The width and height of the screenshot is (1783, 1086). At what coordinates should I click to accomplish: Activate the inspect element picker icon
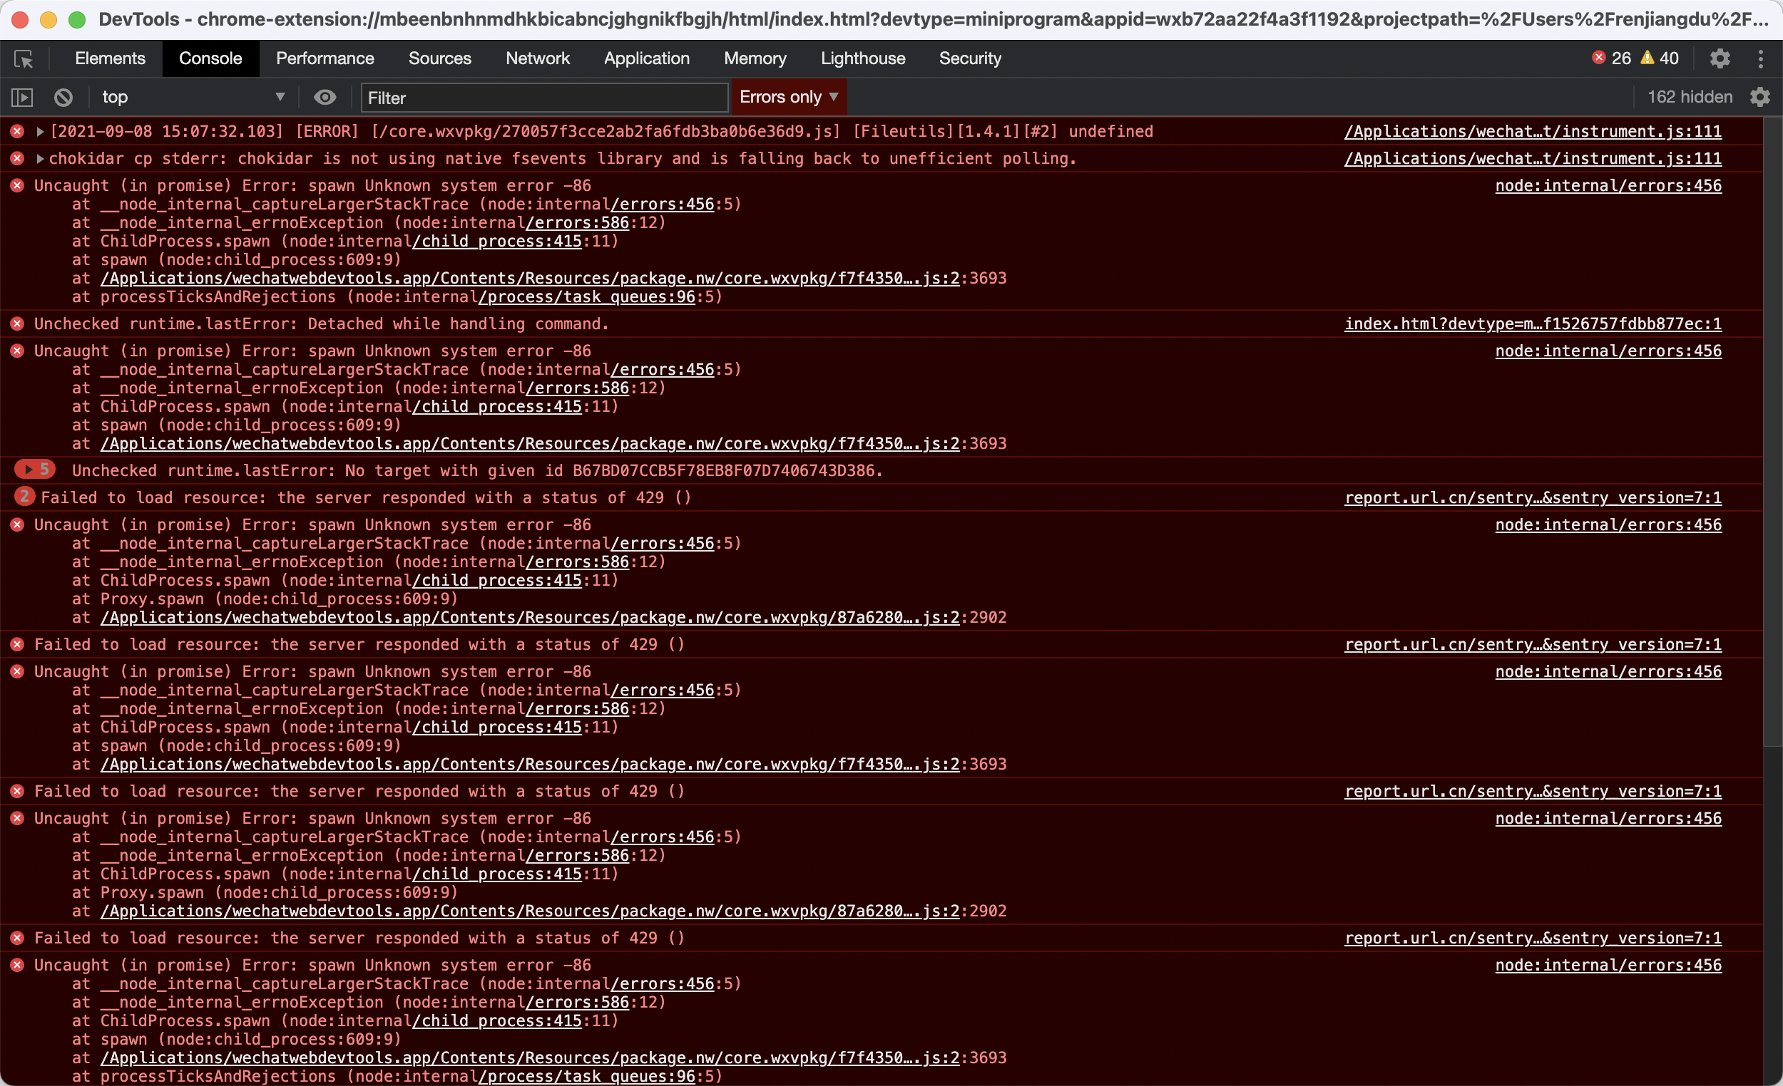pyautogui.click(x=23, y=58)
